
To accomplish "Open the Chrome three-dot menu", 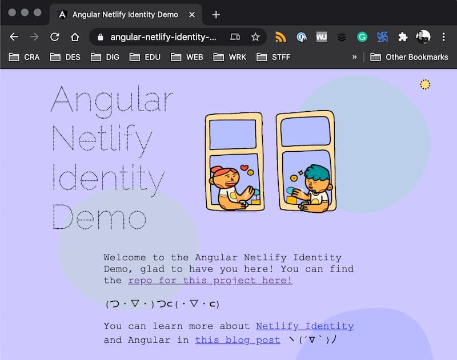I will [x=443, y=37].
